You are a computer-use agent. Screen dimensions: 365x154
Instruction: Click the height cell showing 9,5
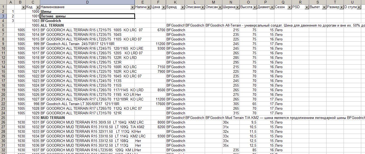coord(248,122)
